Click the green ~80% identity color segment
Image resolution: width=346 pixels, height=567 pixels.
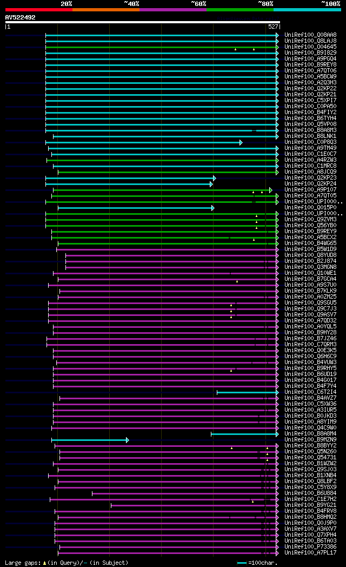pos(240,10)
